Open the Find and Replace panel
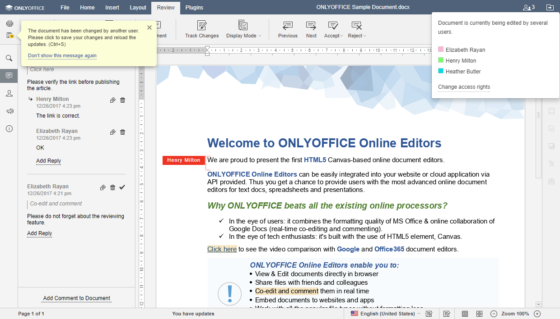The height and width of the screenshot is (319, 560). (x=9, y=58)
